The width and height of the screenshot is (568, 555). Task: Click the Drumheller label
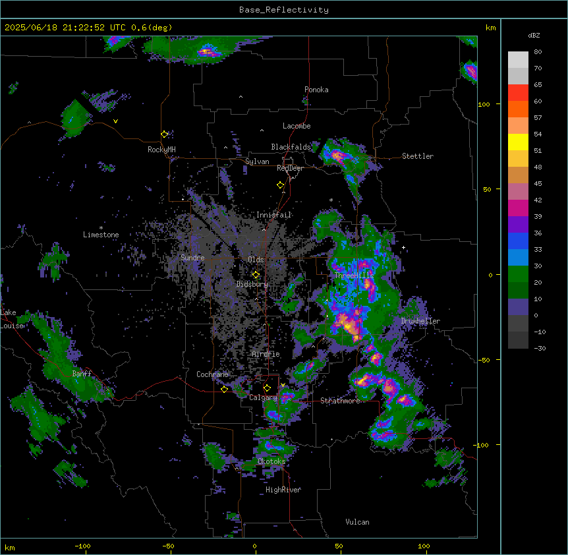[420, 321]
